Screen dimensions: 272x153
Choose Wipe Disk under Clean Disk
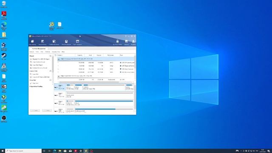(34, 83)
